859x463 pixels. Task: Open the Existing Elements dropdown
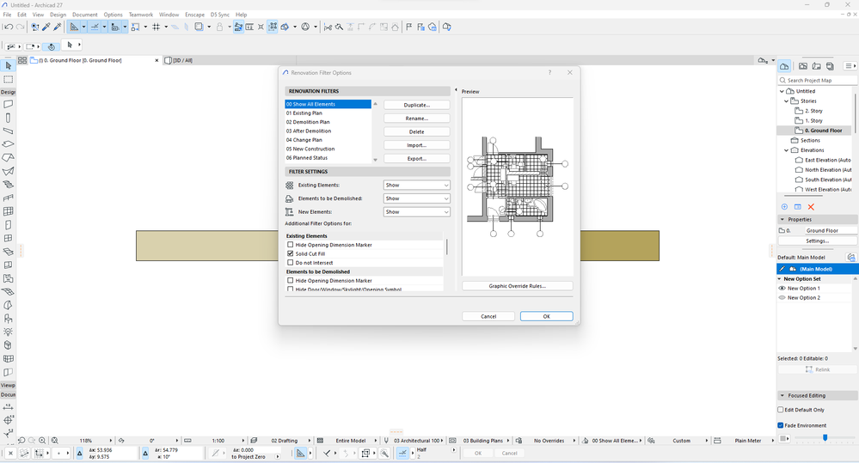click(416, 186)
